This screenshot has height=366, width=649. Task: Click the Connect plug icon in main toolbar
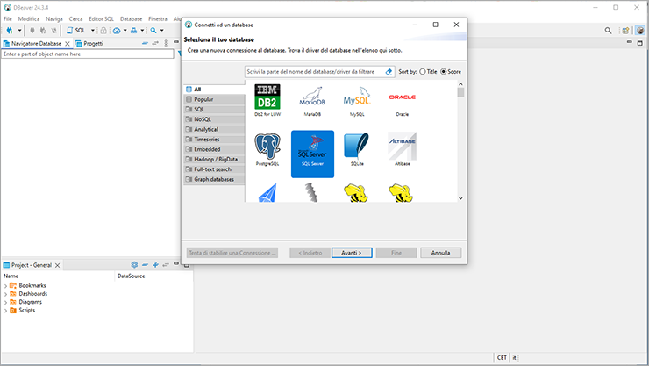(x=32, y=30)
